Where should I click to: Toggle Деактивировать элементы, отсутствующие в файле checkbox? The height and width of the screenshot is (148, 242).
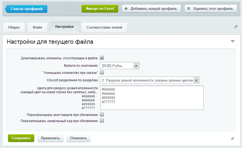pyautogui.click(x=102, y=58)
